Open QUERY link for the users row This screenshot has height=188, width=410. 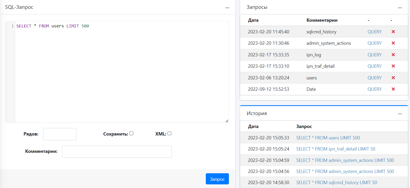pos(374,78)
